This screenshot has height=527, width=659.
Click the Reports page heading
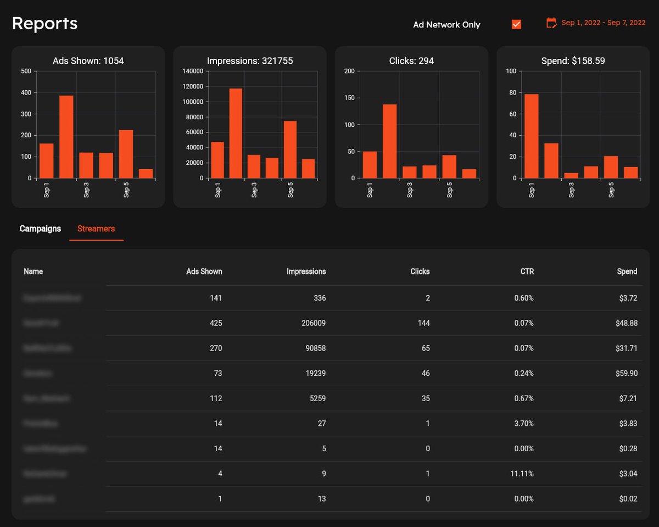click(x=44, y=24)
